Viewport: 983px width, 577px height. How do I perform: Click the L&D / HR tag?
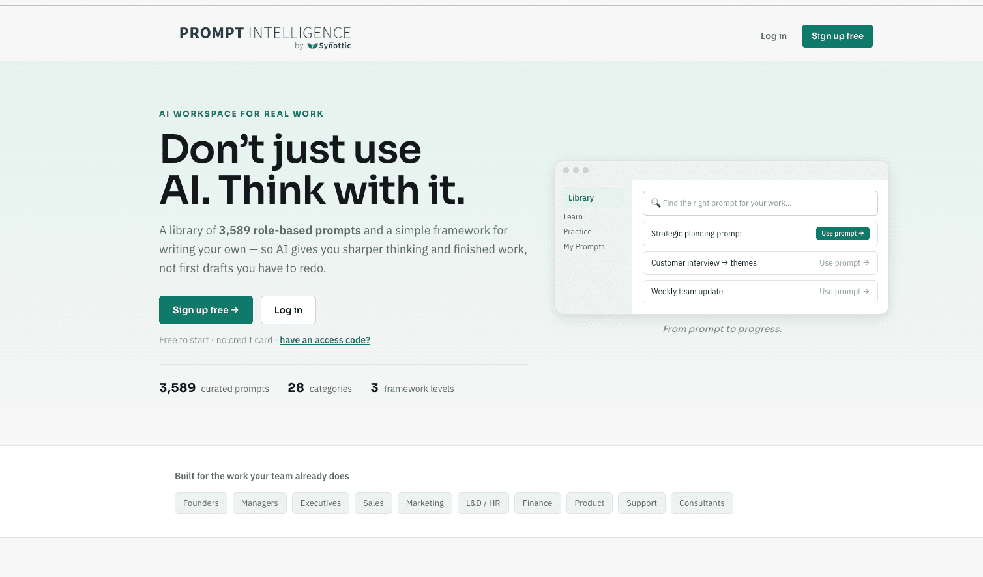483,503
